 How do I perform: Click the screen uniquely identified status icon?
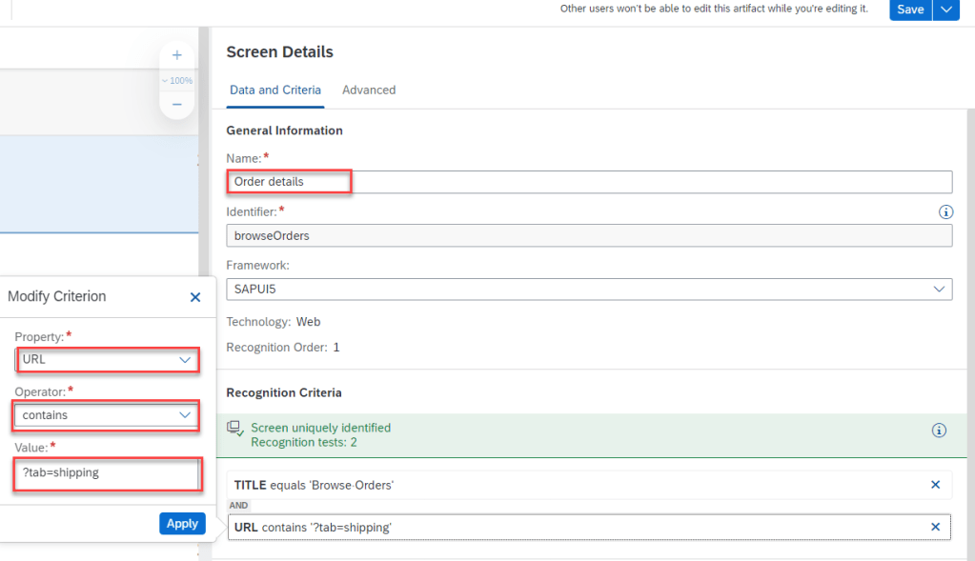(235, 430)
